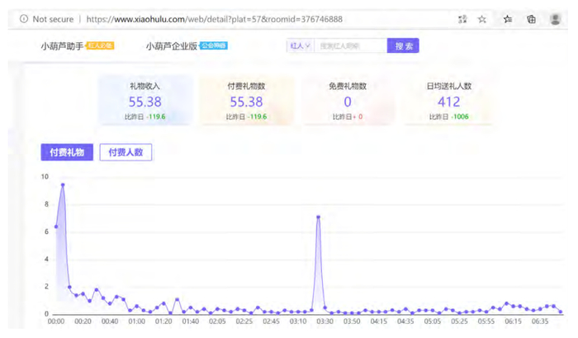
Task: Expand the 红人 search type dropdown
Action: point(299,46)
